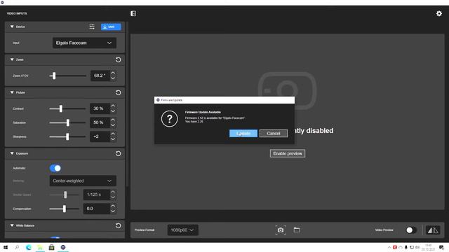449x252 pixels.
Task: Collapse the Device section
Action: [12, 27]
